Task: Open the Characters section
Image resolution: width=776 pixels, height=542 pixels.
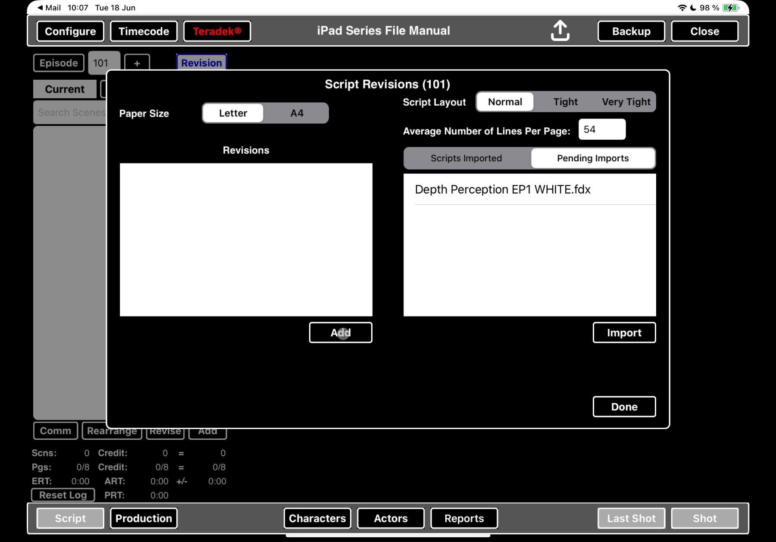Action: [x=317, y=518]
